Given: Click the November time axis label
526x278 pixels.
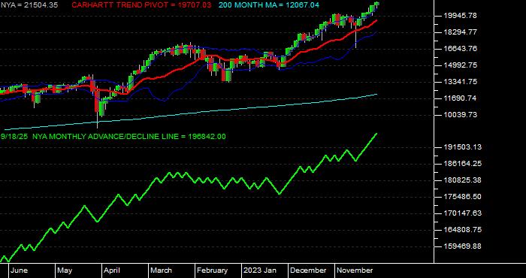Looking at the screenshot, I should (355, 270).
